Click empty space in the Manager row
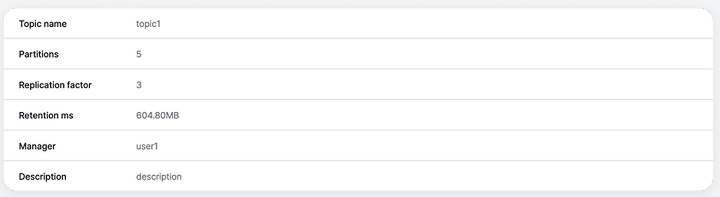The height and width of the screenshot is (197, 720). coord(414,146)
